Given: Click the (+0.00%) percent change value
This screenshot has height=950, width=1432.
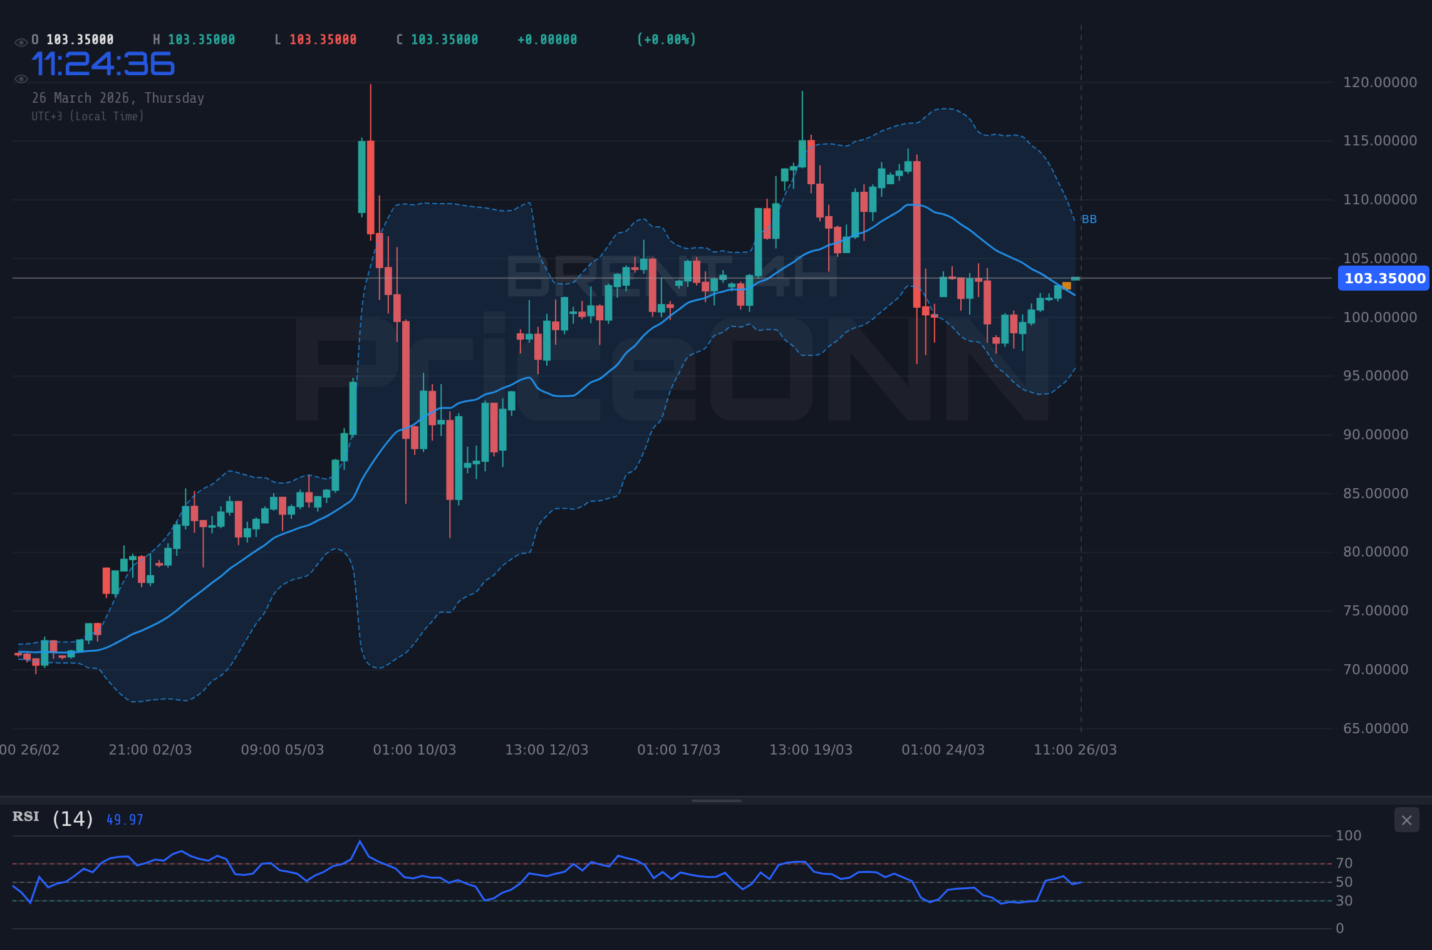Looking at the screenshot, I should point(667,39).
